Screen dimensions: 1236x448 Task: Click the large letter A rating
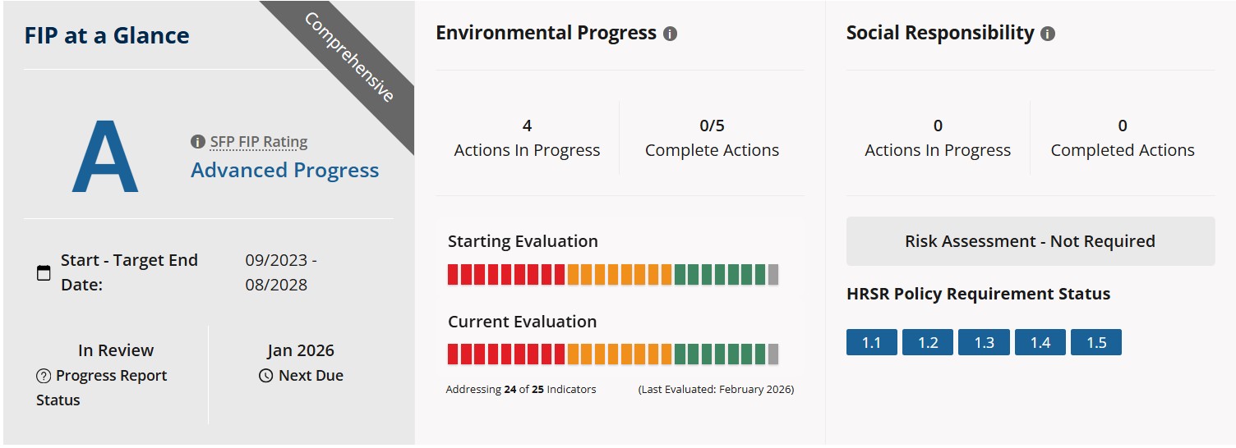coord(105,158)
